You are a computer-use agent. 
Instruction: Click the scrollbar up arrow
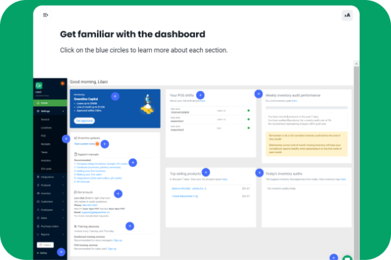click(357, 64)
